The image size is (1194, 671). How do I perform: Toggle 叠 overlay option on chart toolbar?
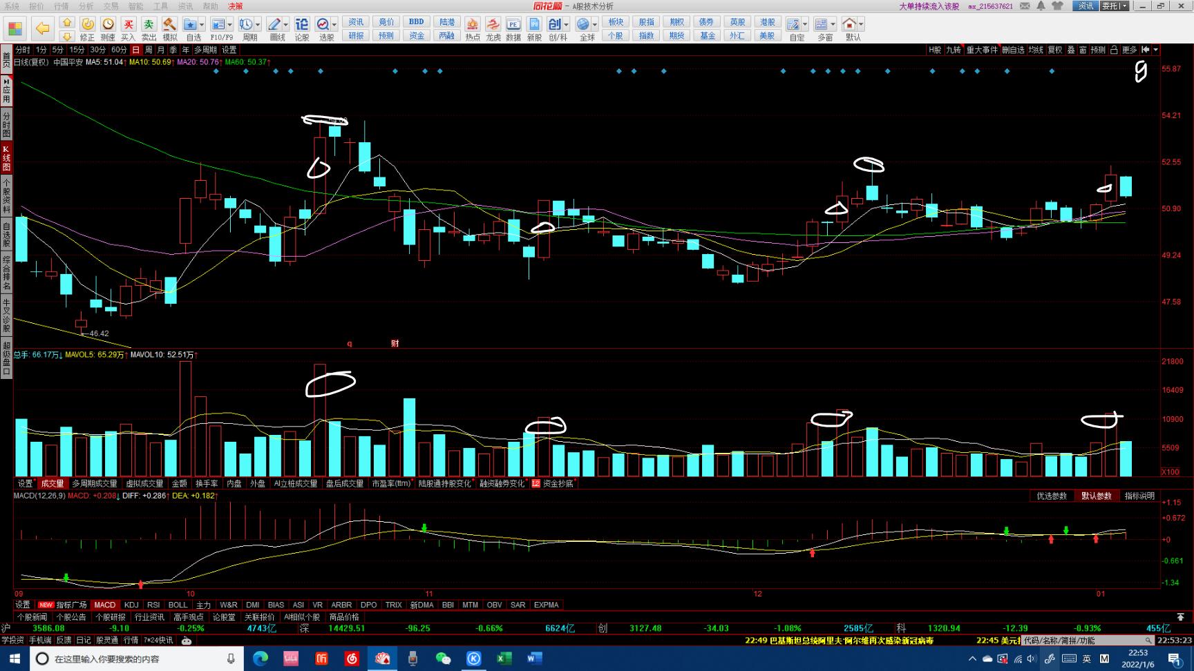(x=1071, y=50)
